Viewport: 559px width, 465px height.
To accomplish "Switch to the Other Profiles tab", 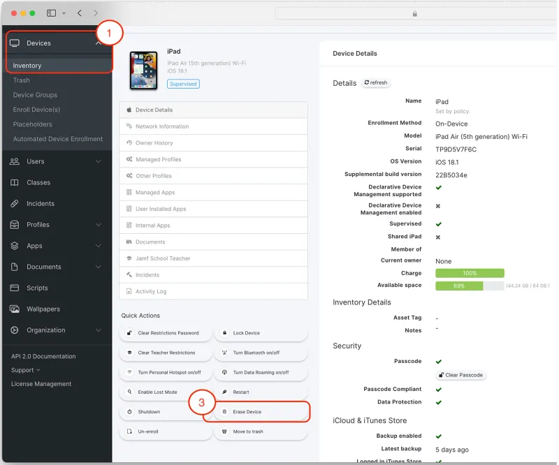I will (x=214, y=176).
